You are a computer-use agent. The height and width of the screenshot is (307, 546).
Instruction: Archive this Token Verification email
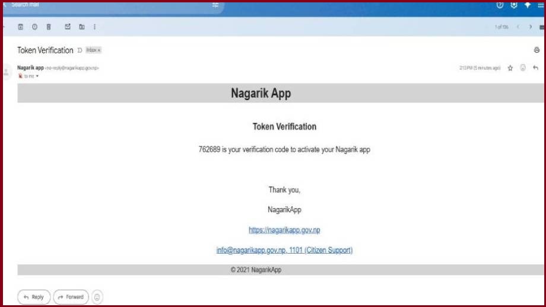pos(21,27)
